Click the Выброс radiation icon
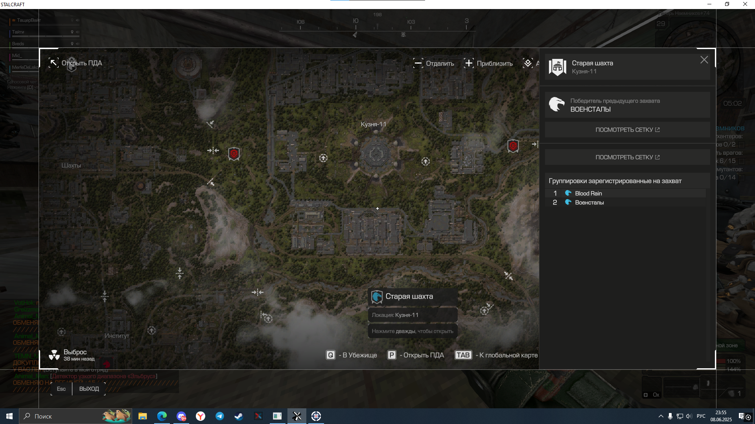This screenshot has width=755, height=424. (x=54, y=355)
